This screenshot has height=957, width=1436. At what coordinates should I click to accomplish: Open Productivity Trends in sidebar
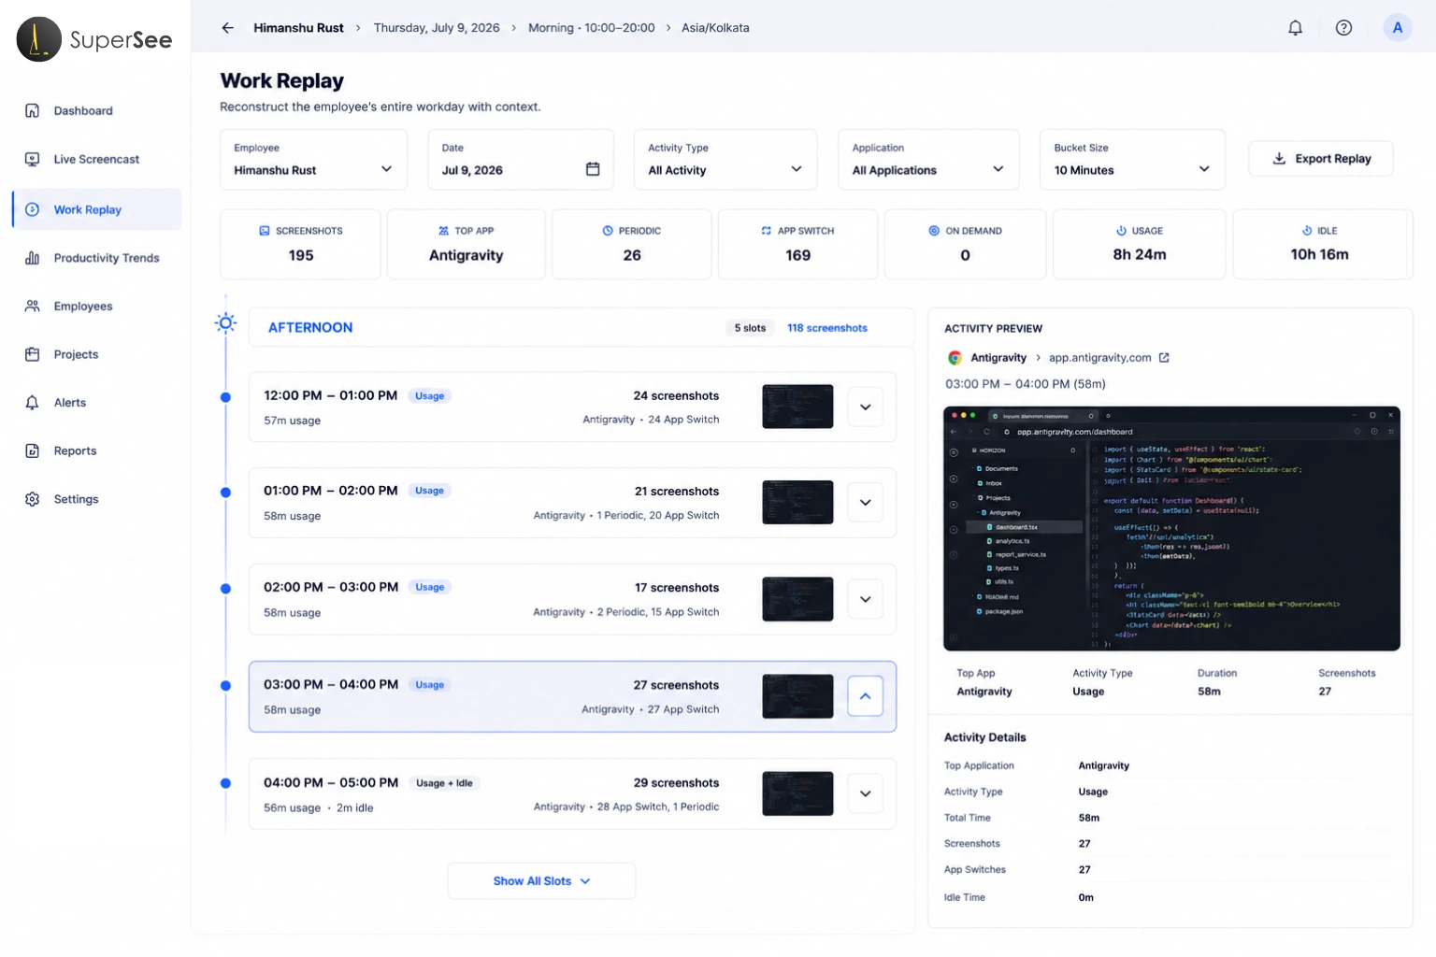[x=97, y=258]
